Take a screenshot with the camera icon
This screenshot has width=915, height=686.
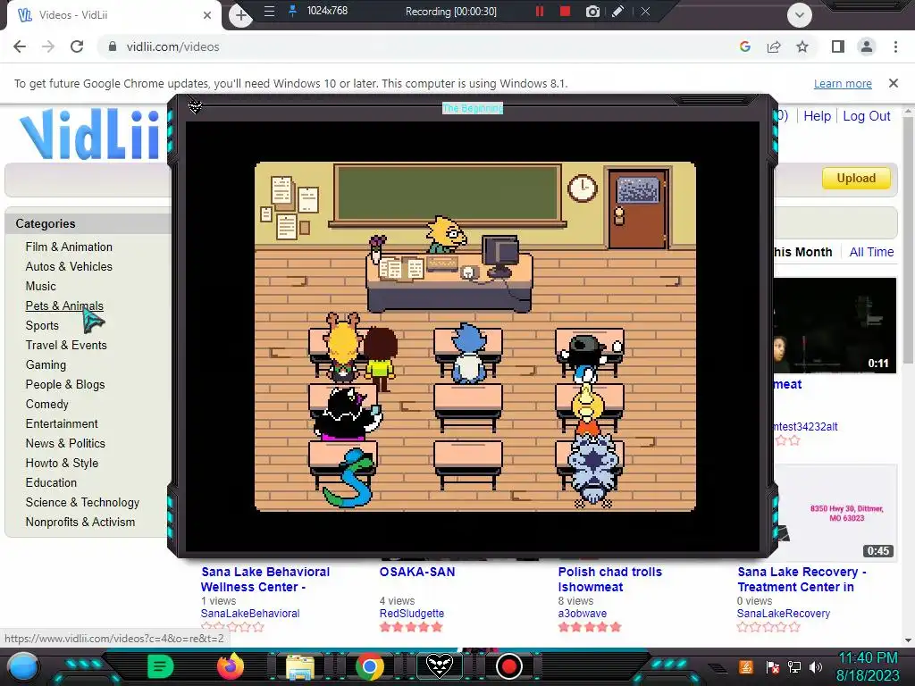pos(592,11)
